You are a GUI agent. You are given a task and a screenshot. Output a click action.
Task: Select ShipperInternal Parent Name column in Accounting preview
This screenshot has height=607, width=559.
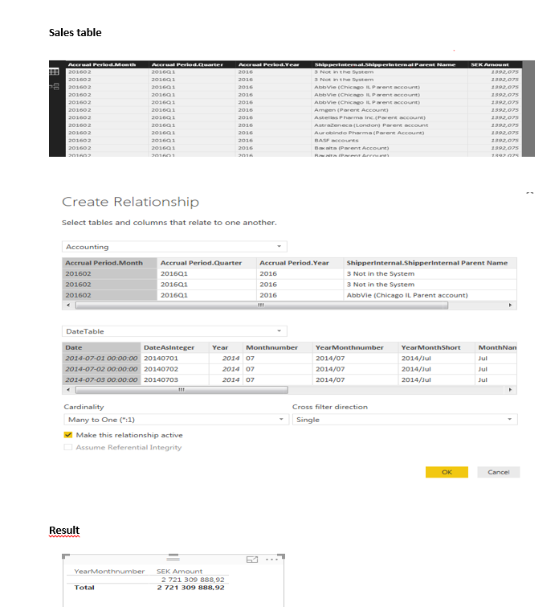430,263
